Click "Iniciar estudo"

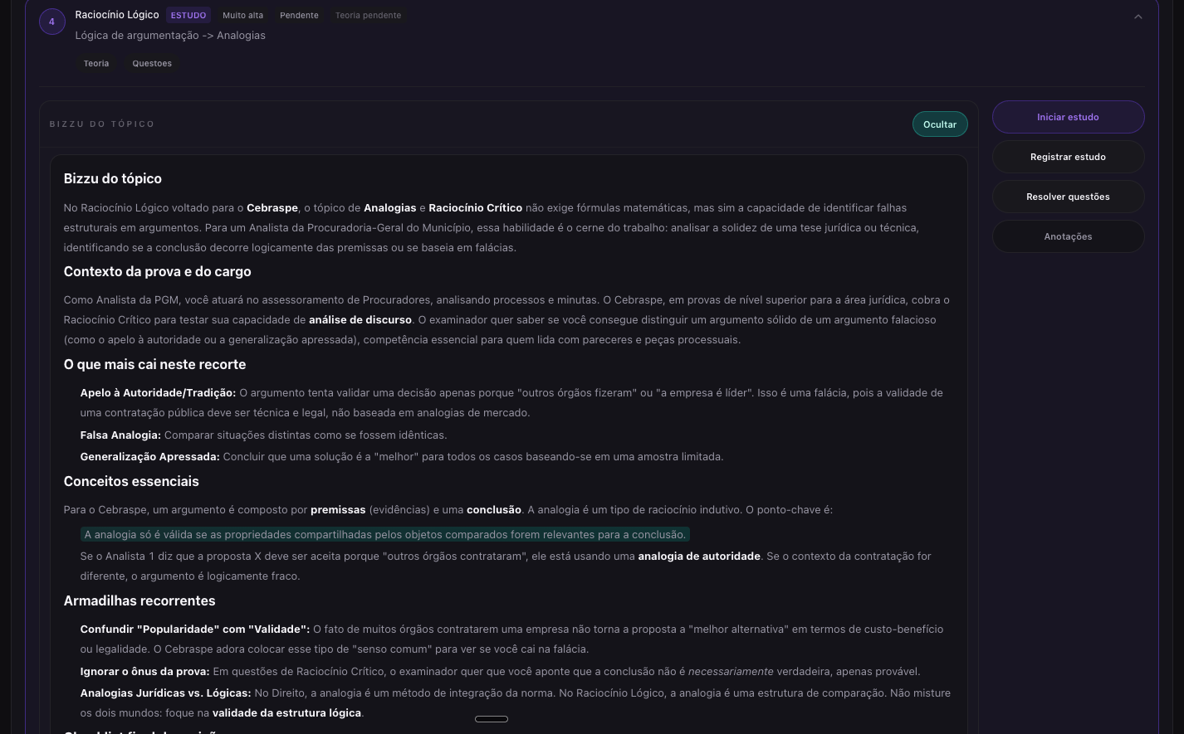tap(1068, 117)
